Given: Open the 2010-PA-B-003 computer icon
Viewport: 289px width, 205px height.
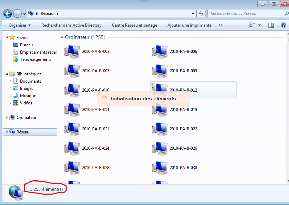Looking at the screenshot, I should tap(72, 52).
